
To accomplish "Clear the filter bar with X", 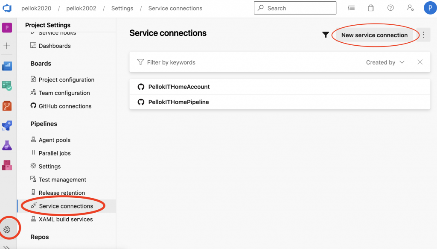I will (x=420, y=62).
